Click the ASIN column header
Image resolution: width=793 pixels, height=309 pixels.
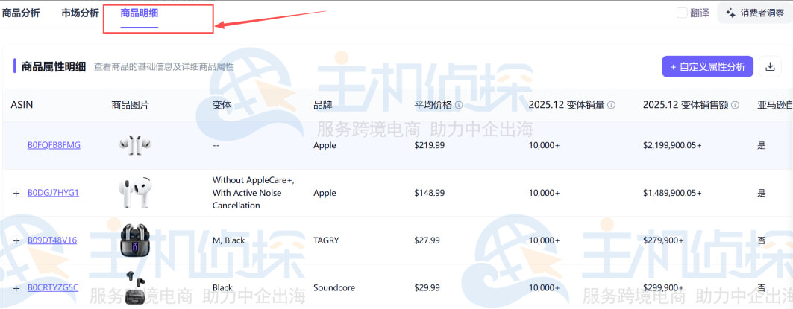(22, 105)
